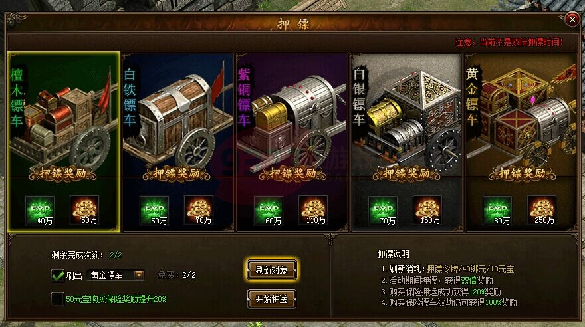Click the 黄金镖车 80万 EXP icon
Screen dimensions: 585x327
click(x=497, y=211)
